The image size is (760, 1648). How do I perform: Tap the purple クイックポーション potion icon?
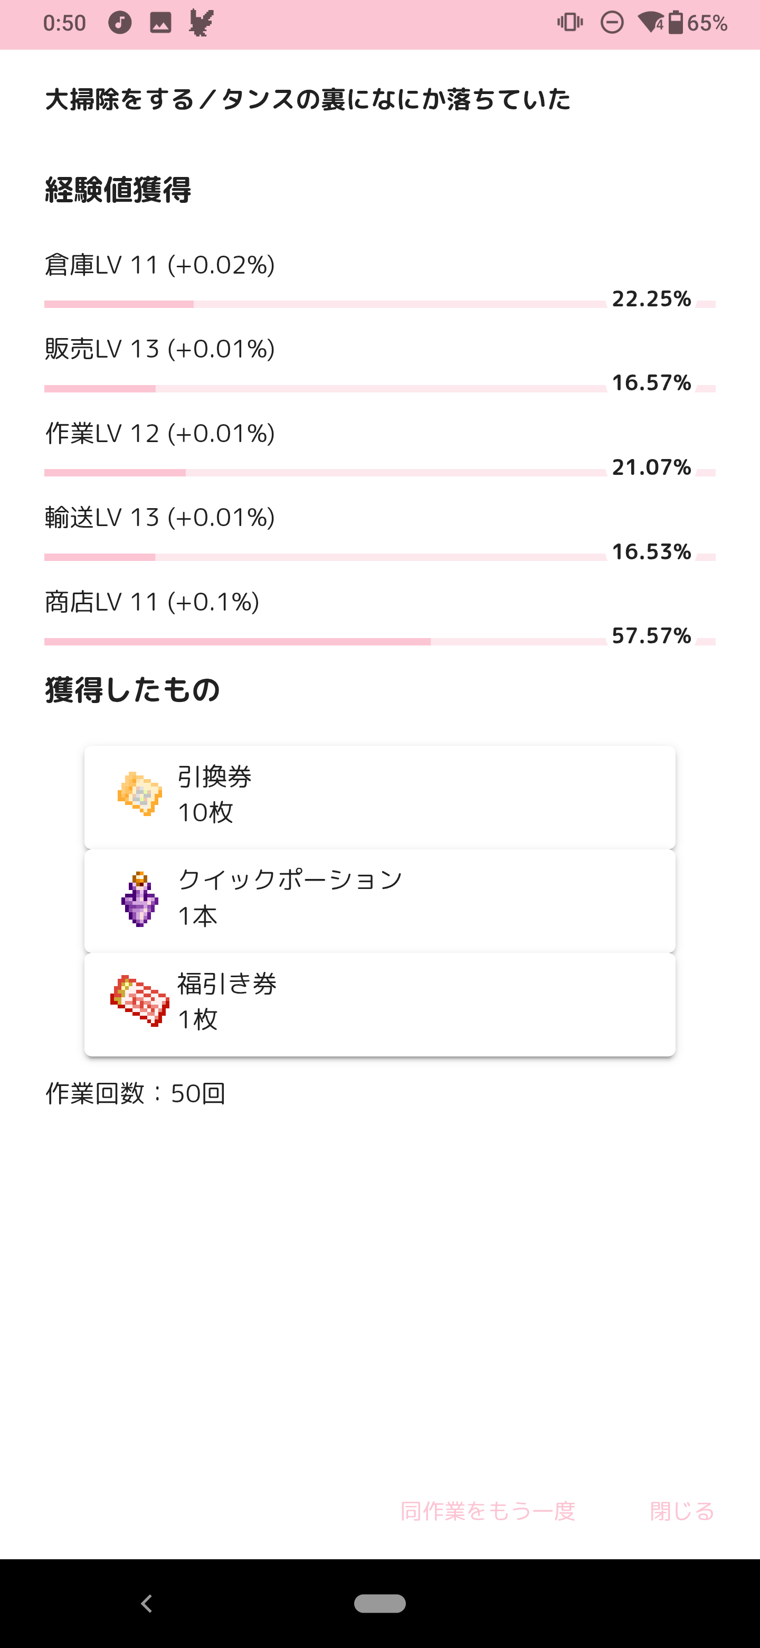(139, 899)
